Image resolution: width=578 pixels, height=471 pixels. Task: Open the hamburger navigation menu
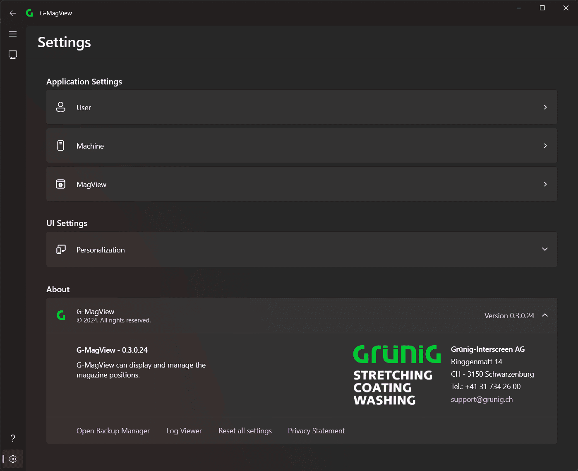tap(13, 34)
